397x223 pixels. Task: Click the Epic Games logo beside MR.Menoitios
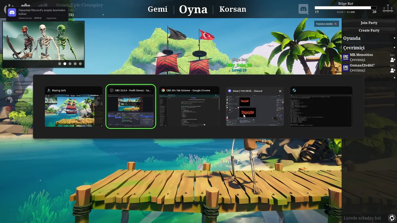point(346,57)
